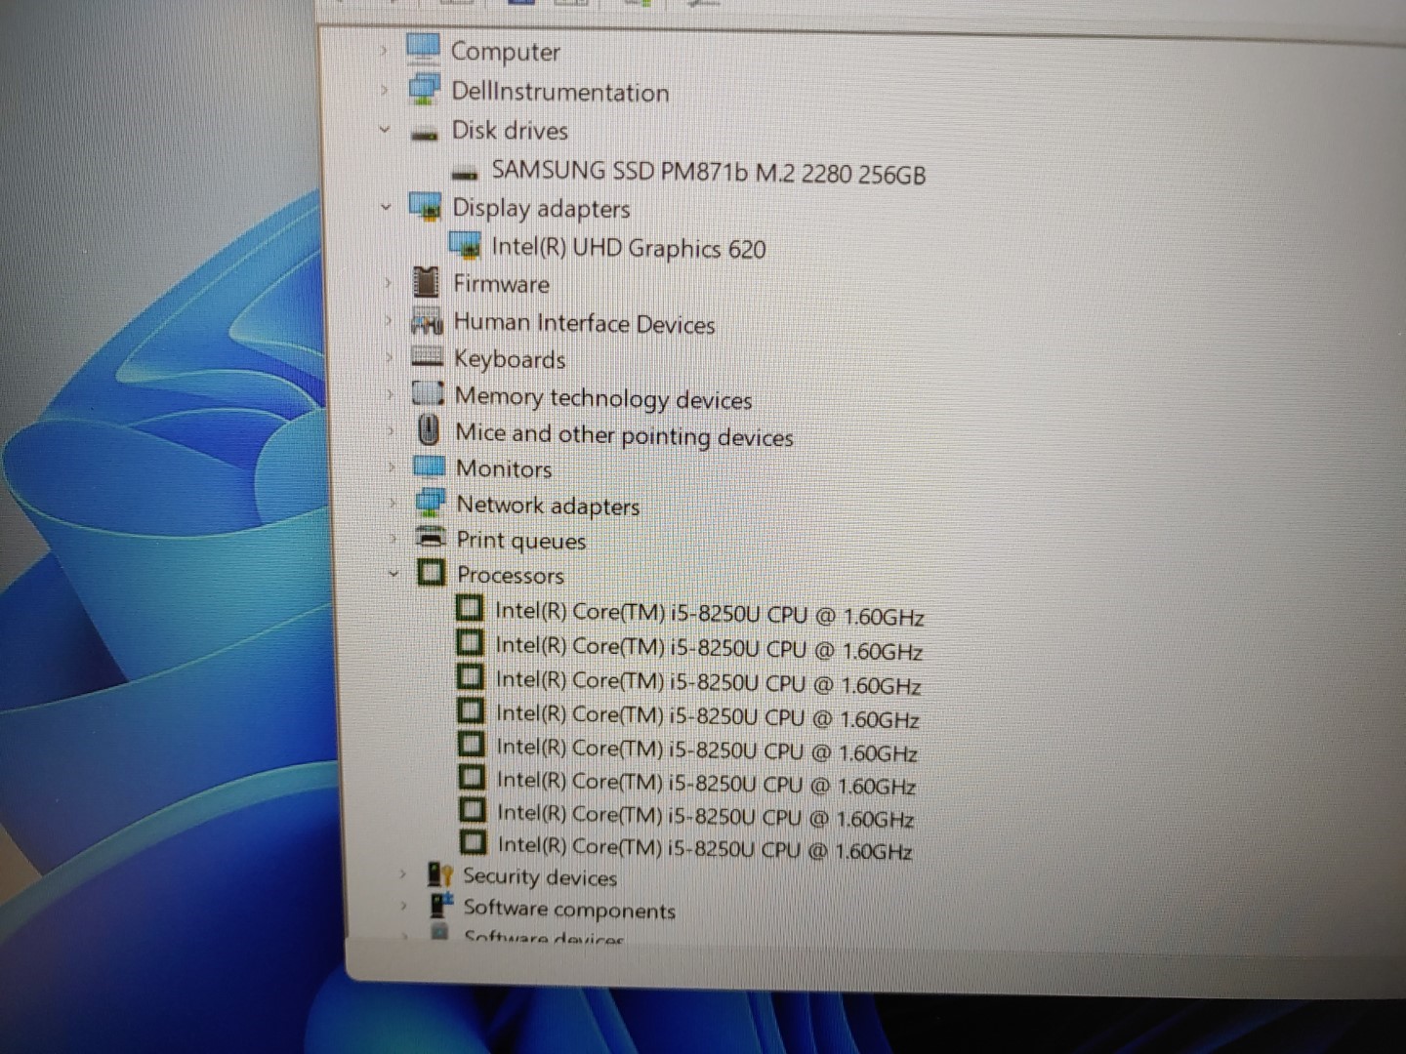
Task: Expand the Memory technology devices node
Action: (391, 395)
